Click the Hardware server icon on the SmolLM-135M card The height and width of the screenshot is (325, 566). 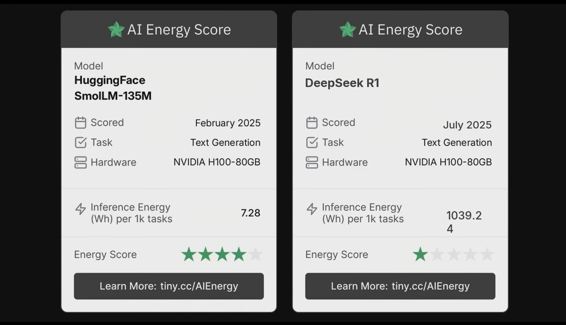[81, 162]
